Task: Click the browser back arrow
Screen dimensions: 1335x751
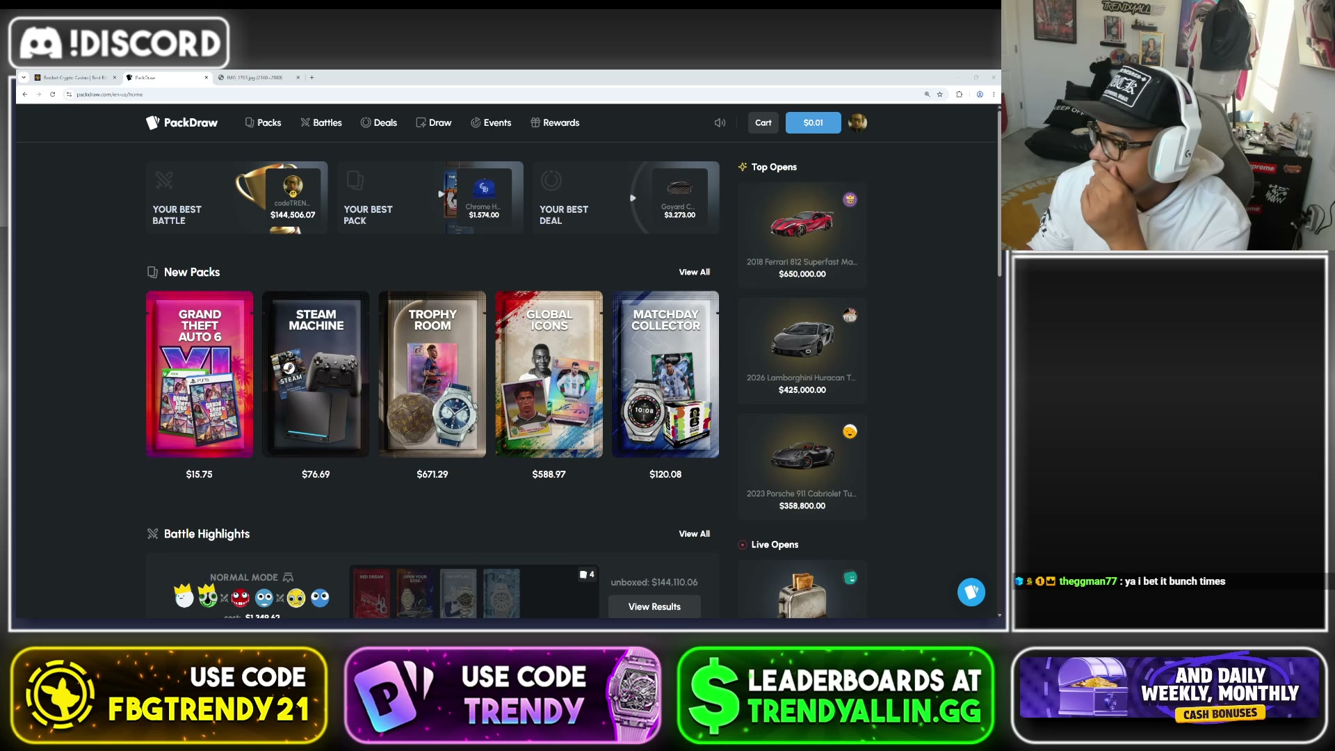Action: coord(24,95)
